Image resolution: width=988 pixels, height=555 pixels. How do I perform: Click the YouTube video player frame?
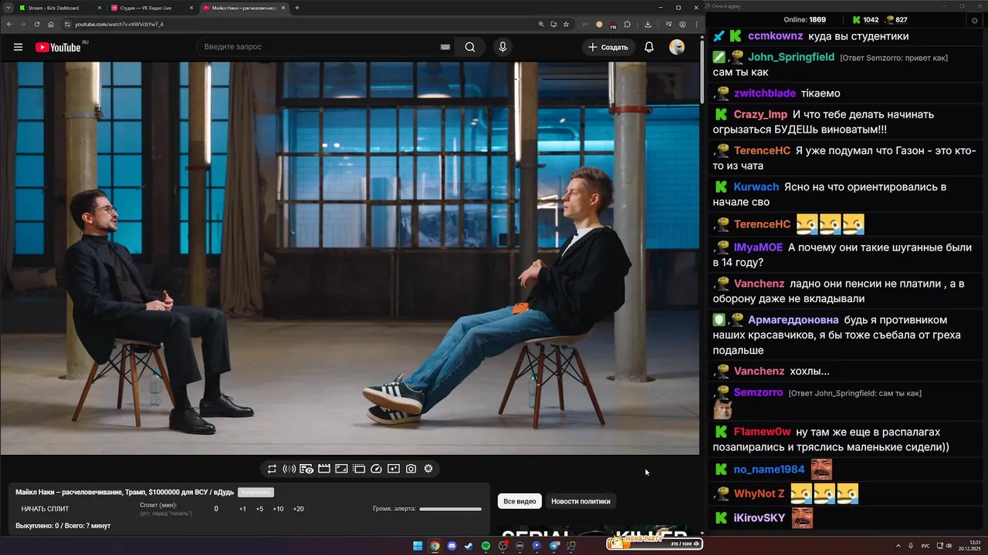click(x=350, y=258)
